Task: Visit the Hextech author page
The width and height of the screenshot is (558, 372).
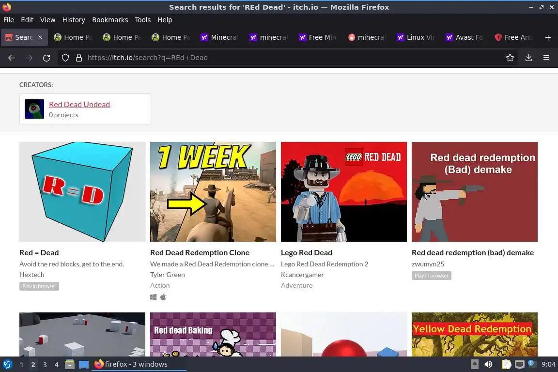Action: click(x=31, y=275)
